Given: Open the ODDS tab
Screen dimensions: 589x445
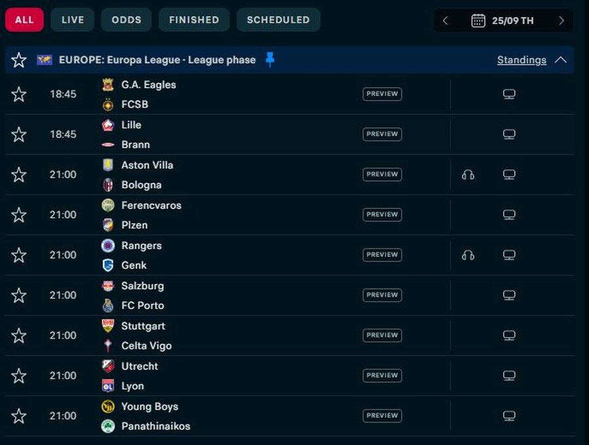Looking at the screenshot, I should coord(126,20).
